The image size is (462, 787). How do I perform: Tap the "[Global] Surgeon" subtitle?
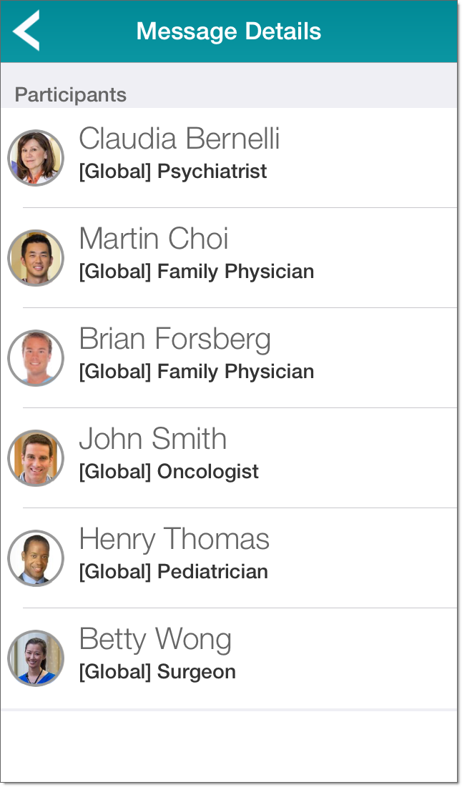click(x=157, y=672)
